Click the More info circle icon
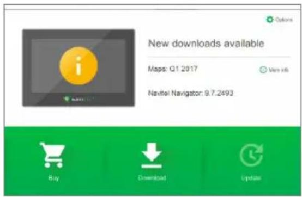The image size is (302, 197). pyautogui.click(x=263, y=70)
